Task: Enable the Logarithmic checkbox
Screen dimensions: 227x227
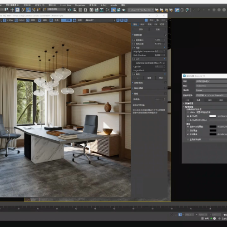Action: point(164,70)
